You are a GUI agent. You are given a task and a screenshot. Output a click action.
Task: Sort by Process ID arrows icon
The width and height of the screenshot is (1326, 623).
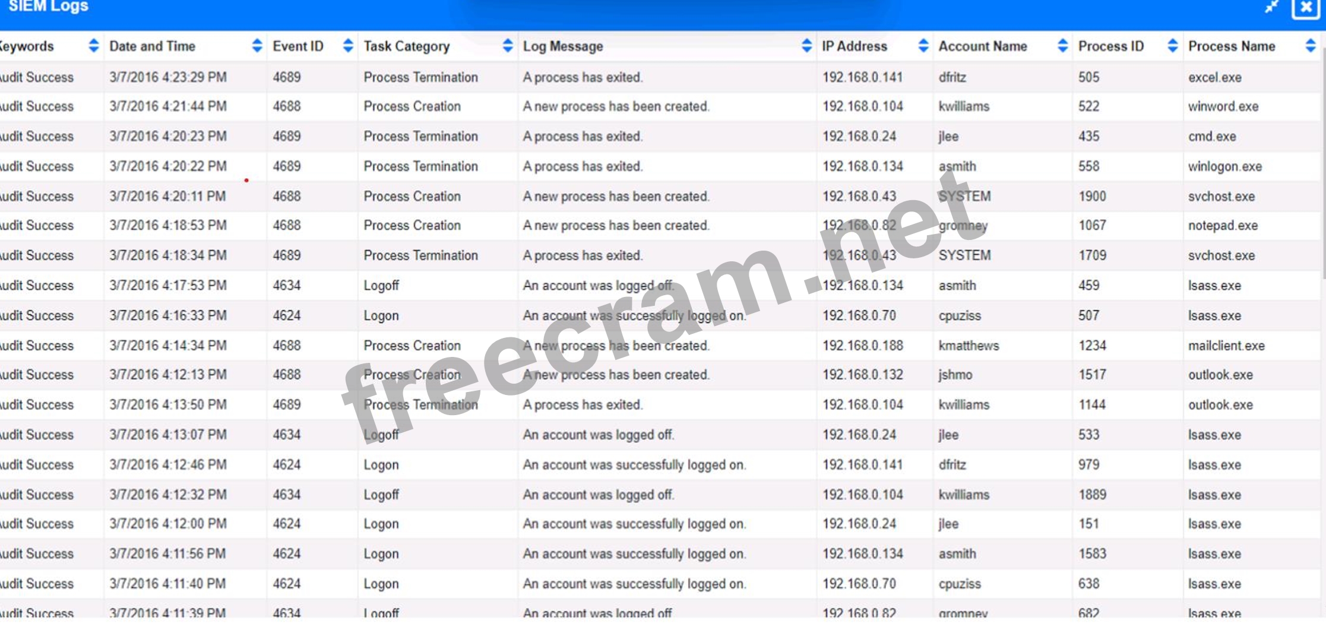click(x=1172, y=46)
